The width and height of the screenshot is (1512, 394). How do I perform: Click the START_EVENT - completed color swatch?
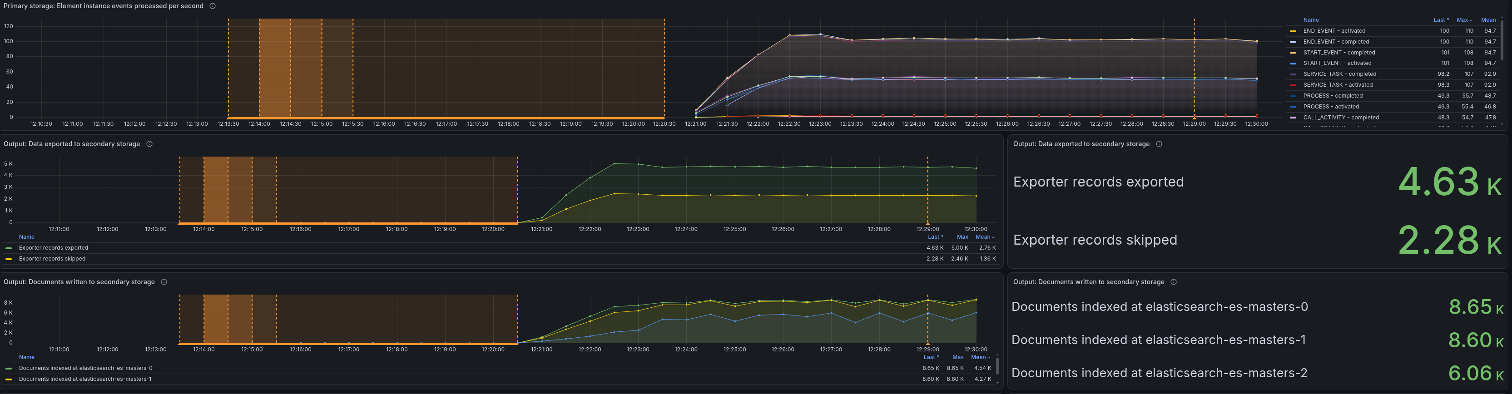tap(1293, 53)
